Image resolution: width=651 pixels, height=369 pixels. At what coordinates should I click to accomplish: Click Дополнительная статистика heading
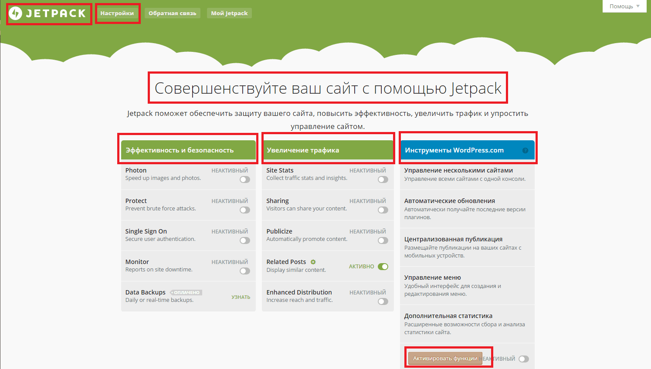pyautogui.click(x=448, y=316)
